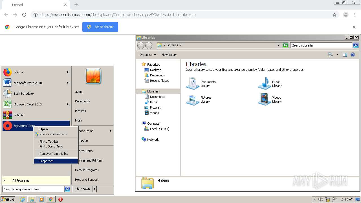Image resolution: width=361 pixels, height=203 pixels.
Task: Choose Pin to Taskbar
Action: coord(56,142)
